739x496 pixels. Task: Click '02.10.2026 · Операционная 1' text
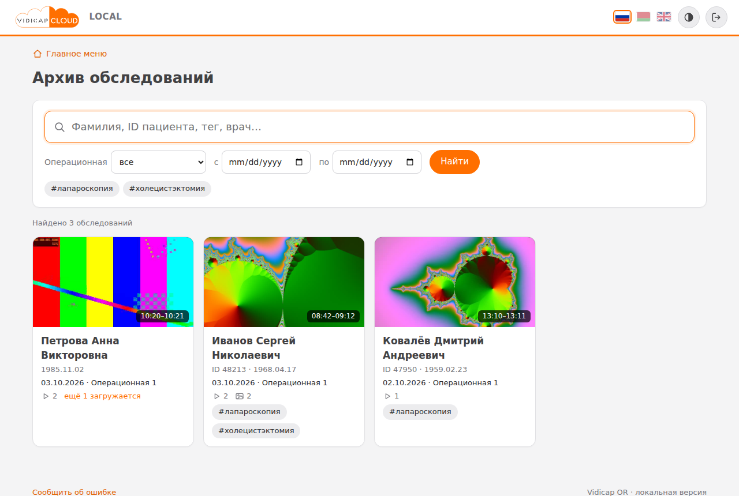click(x=441, y=382)
